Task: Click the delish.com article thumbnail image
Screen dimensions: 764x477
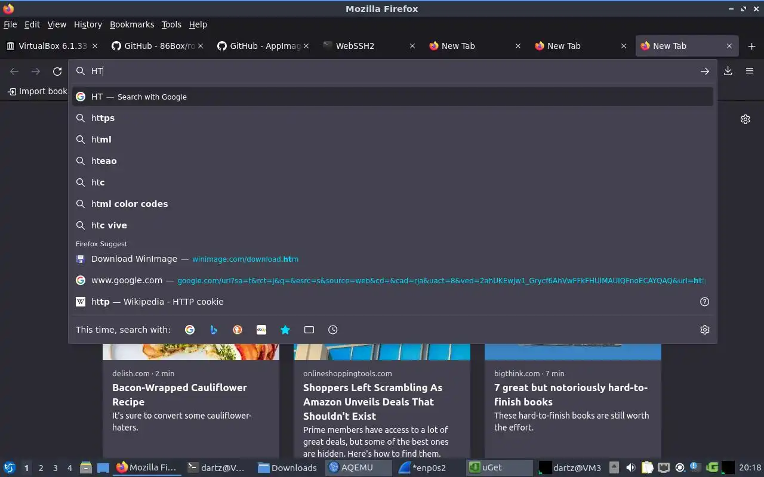Action: [191, 351]
